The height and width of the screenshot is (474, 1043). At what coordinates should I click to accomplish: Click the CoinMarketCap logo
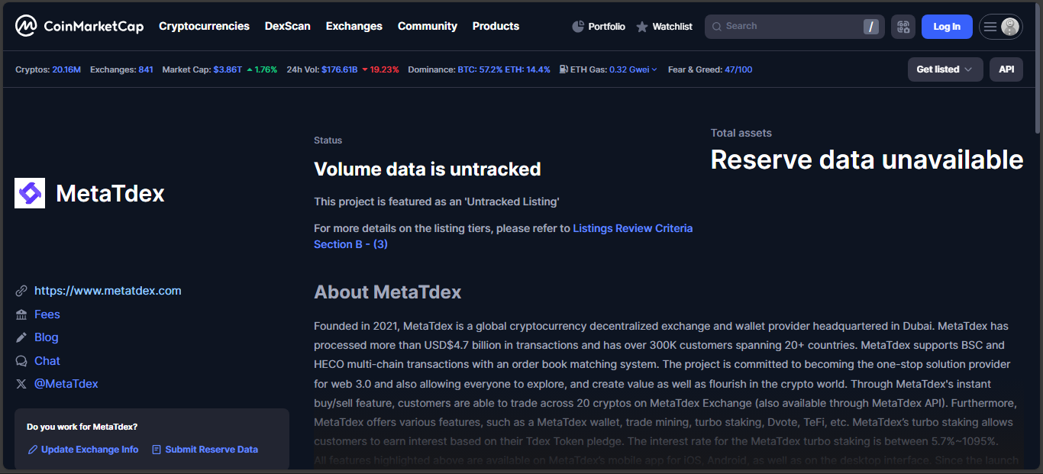(79, 27)
